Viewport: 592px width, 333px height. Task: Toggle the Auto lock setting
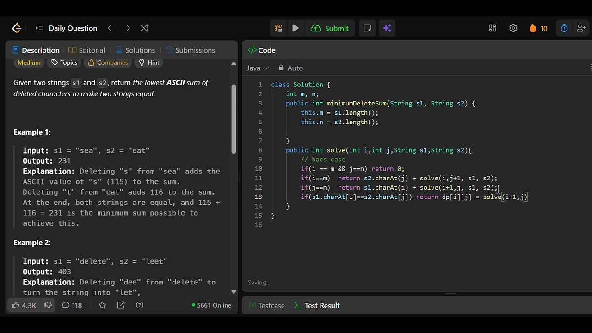(290, 68)
